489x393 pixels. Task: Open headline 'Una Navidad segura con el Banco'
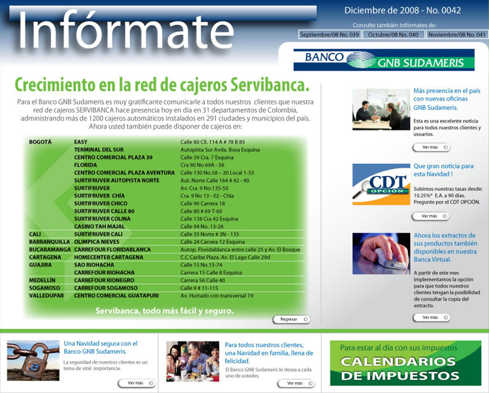point(100,347)
